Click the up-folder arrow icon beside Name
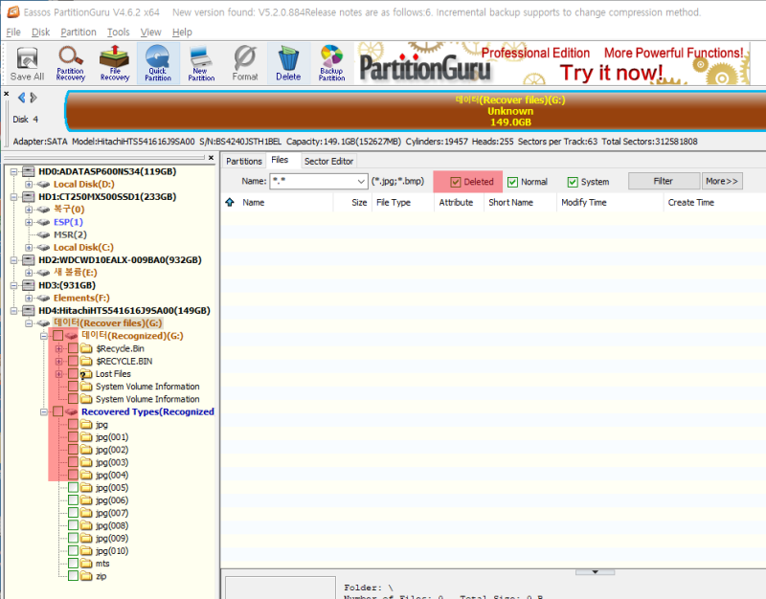This screenshot has height=599, width=766. [230, 202]
